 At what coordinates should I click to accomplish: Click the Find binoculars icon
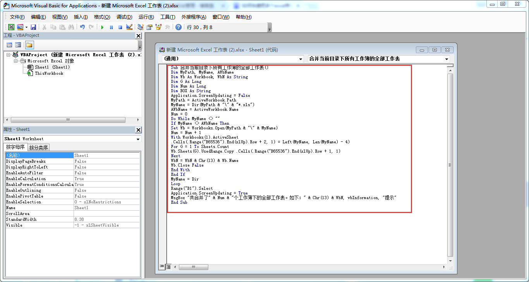71,27
